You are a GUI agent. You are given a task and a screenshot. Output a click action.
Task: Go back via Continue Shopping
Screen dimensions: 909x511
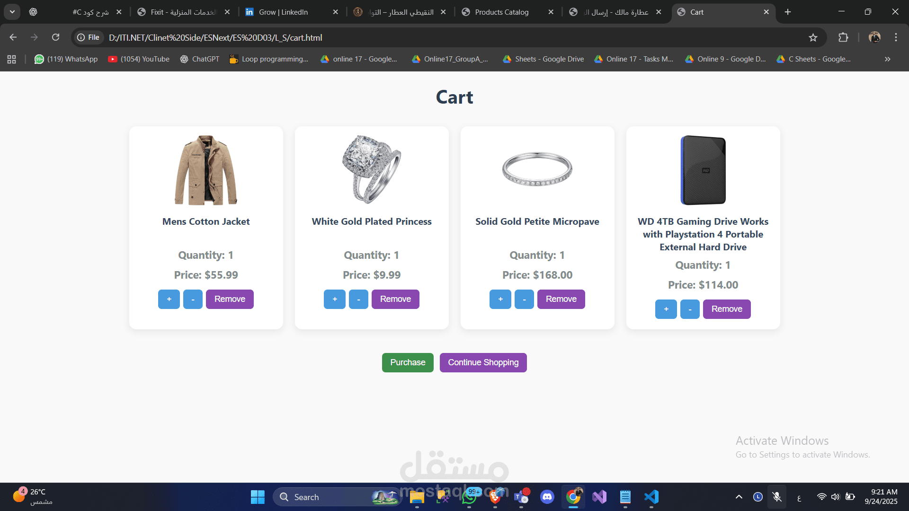click(x=483, y=362)
